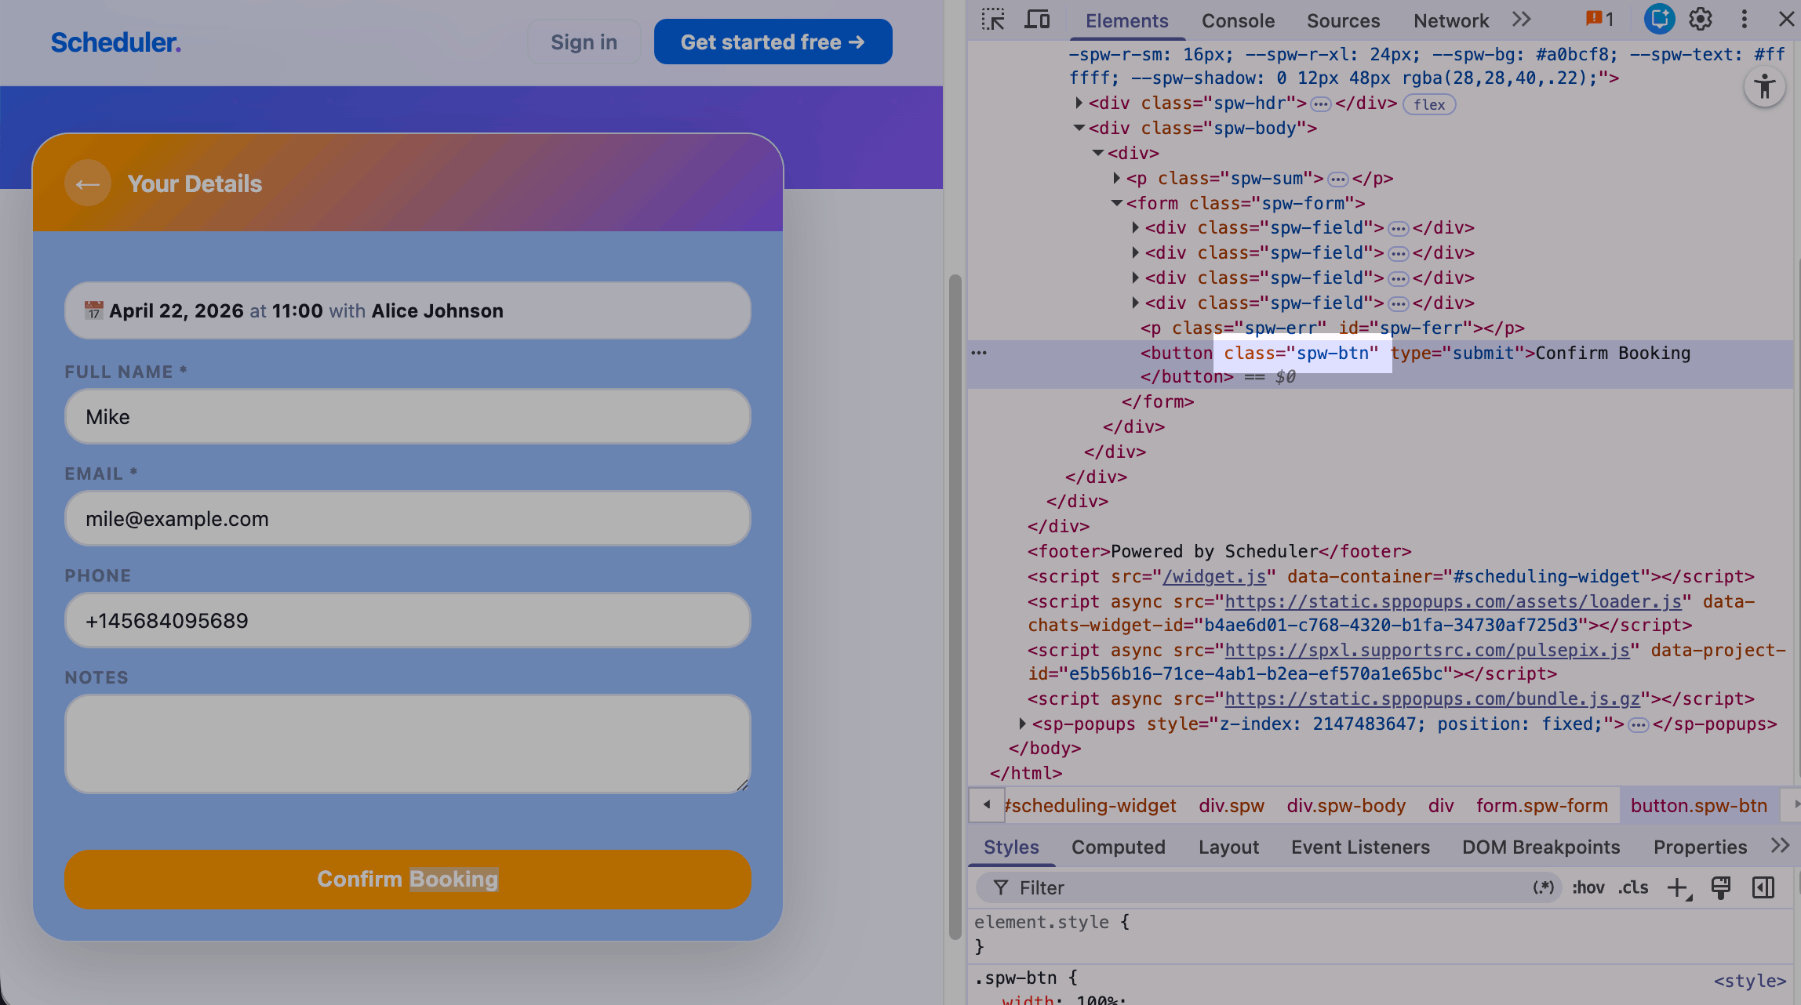Toggle the .cls element classes panel
Viewport: 1801px width, 1005px height.
[1633, 888]
